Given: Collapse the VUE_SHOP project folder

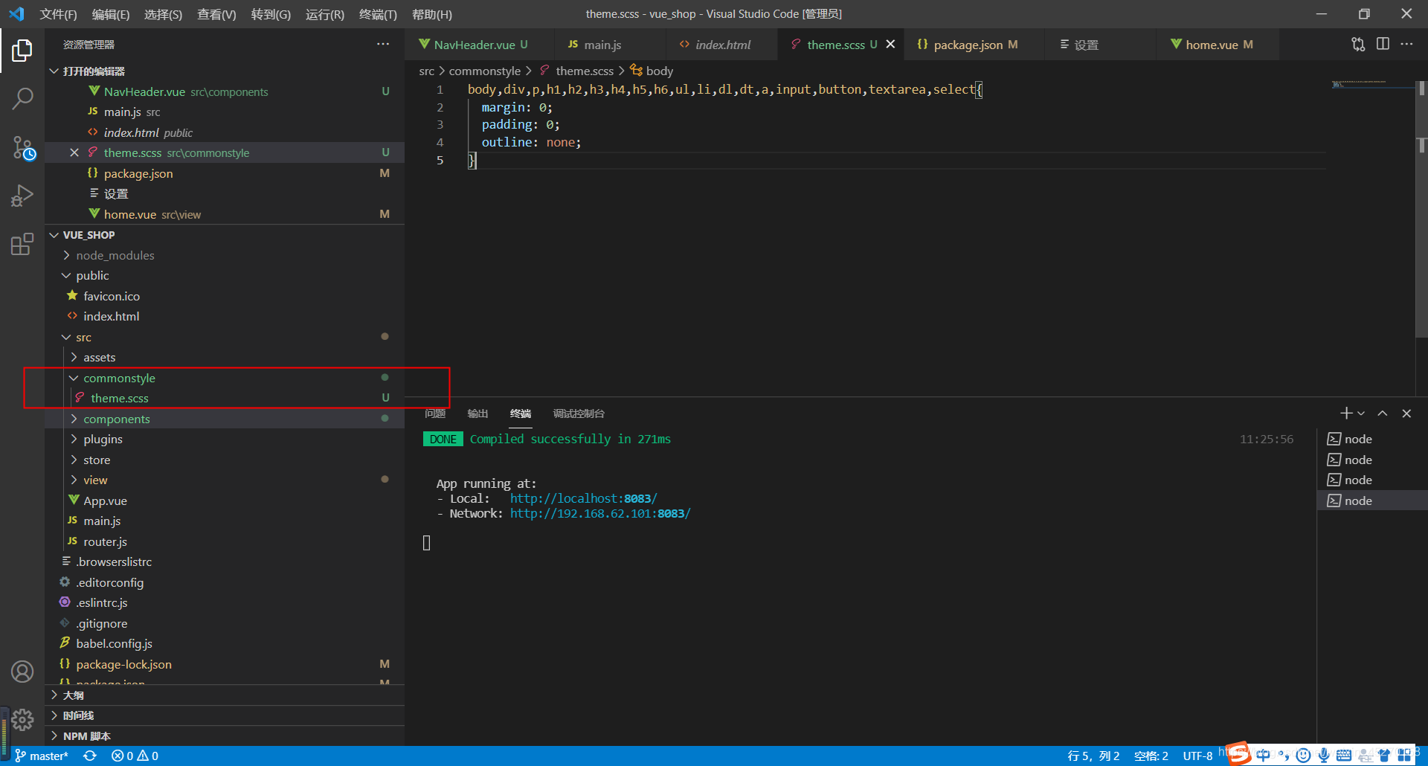Looking at the screenshot, I should click(x=54, y=235).
